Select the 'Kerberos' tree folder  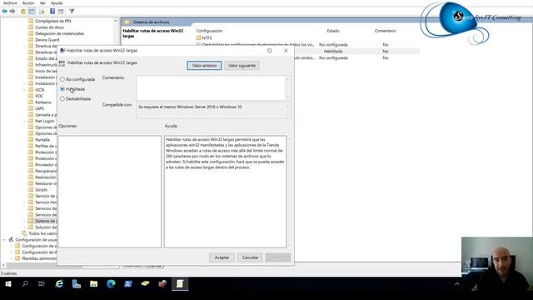43,102
